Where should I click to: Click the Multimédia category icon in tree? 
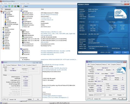pos(4,34)
